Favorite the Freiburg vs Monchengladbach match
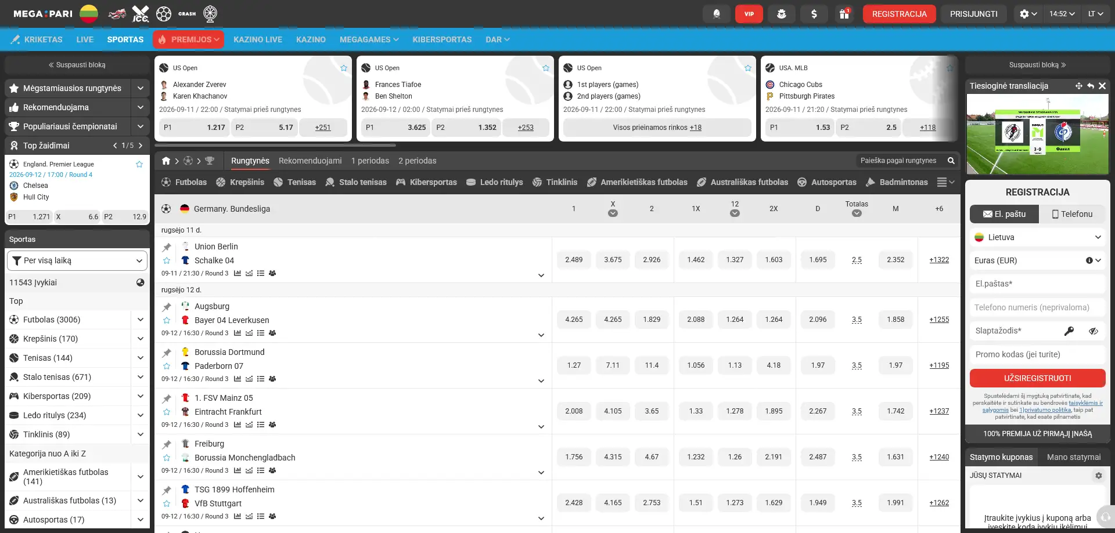The height and width of the screenshot is (533, 1115). tap(167, 458)
